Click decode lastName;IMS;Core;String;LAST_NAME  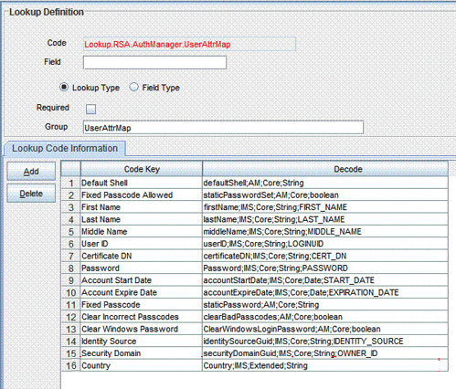[325, 219]
